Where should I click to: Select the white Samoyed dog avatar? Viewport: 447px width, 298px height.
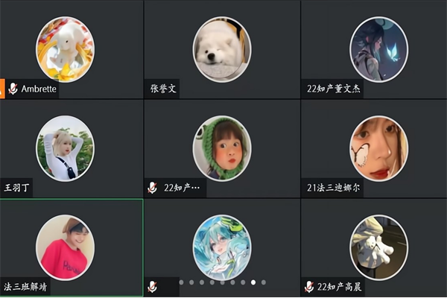[222, 49]
